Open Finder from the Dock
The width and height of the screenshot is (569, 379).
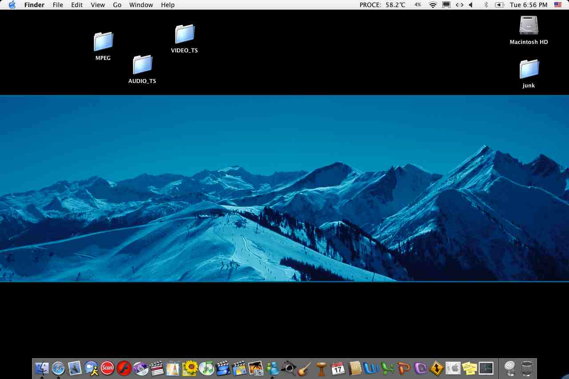pos(42,368)
